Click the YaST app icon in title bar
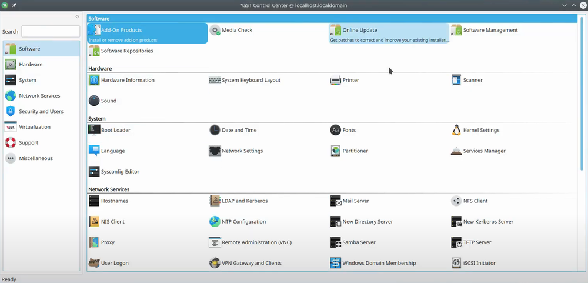The height and width of the screenshot is (283, 588). [5, 5]
